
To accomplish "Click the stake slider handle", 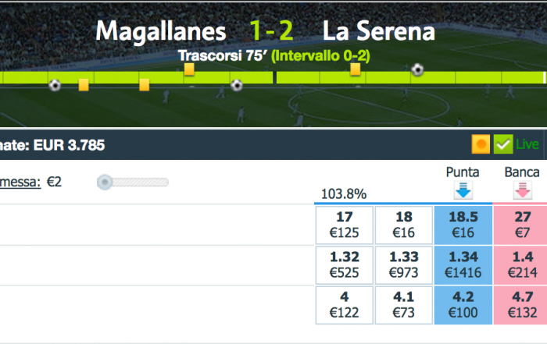I will tap(105, 182).
